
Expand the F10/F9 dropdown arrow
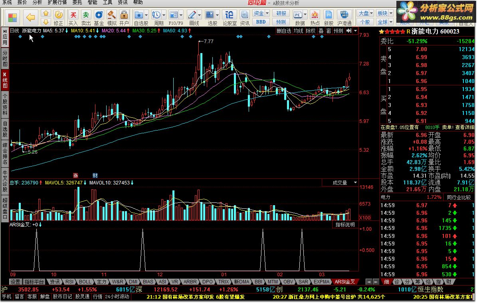coord(181,15)
